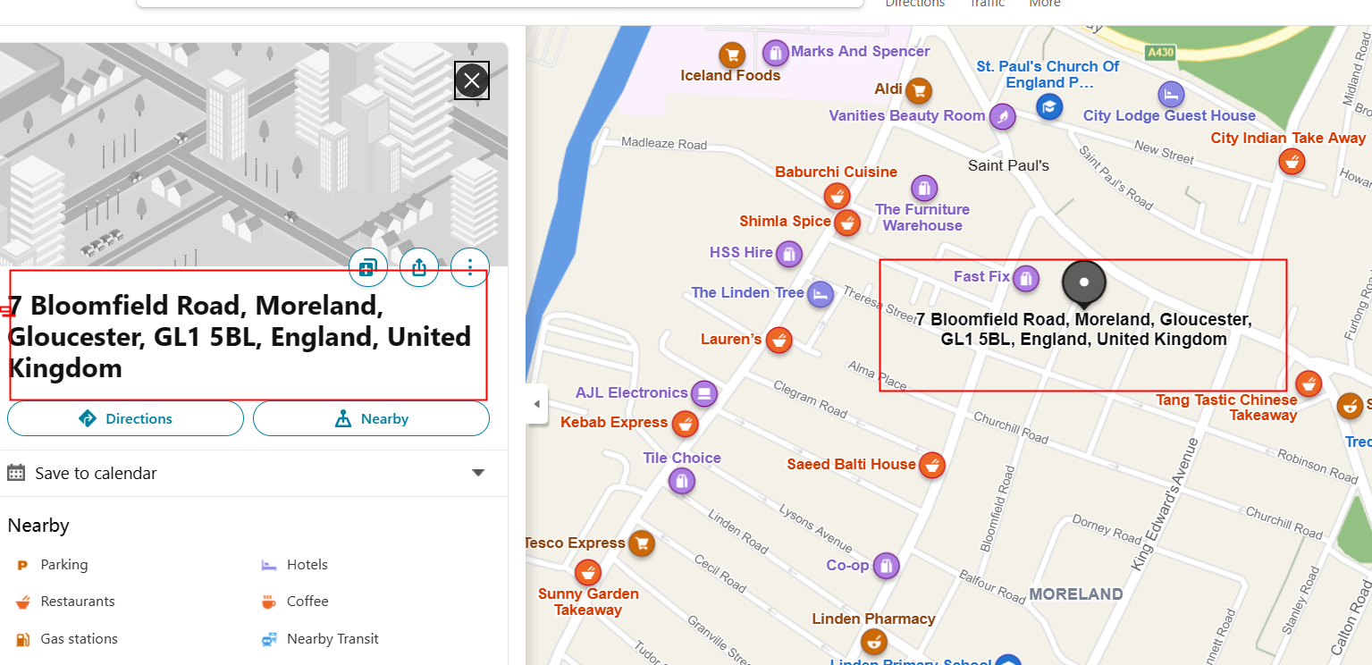Click the save to collection icon
The height and width of the screenshot is (665, 1372).
tap(367, 266)
